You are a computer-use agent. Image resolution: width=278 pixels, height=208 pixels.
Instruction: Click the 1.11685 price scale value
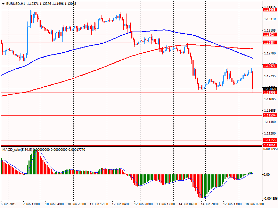pyautogui.click(x=270, y=111)
